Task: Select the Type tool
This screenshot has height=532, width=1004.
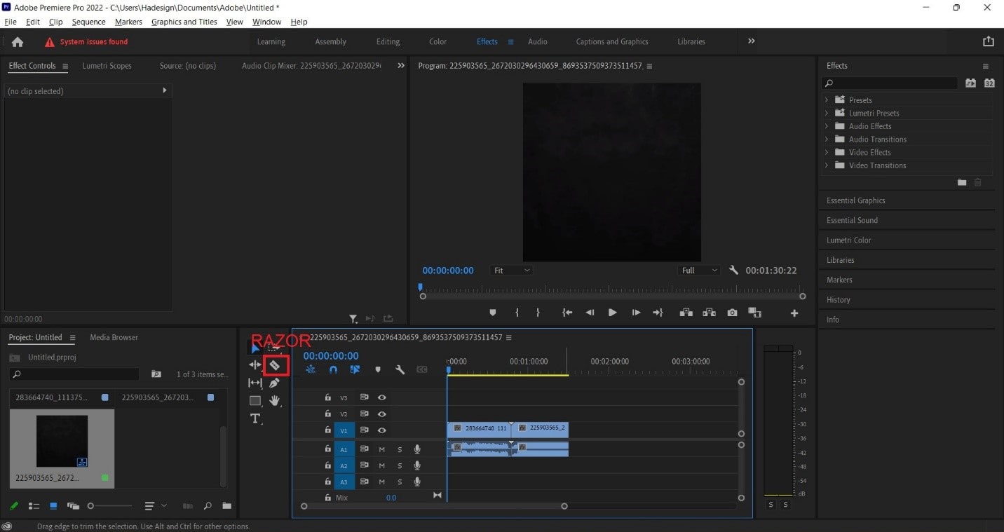Action: (255, 418)
